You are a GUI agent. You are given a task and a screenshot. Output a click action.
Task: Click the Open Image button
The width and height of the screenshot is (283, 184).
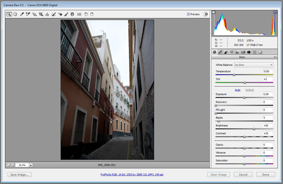tap(218, 175)
